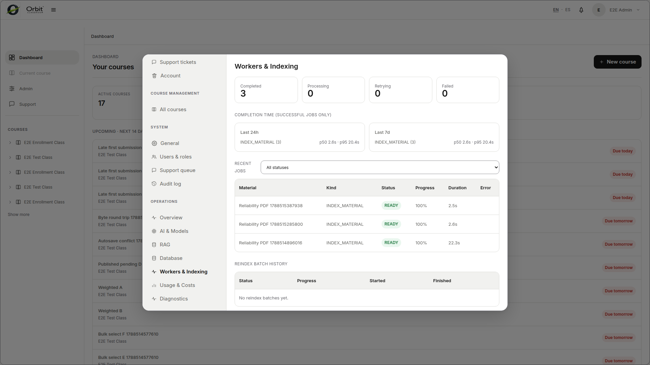This screenshot has width=650, height=365.
Task: Click the Support queue message icon
Action: click(x=154, y=170)
